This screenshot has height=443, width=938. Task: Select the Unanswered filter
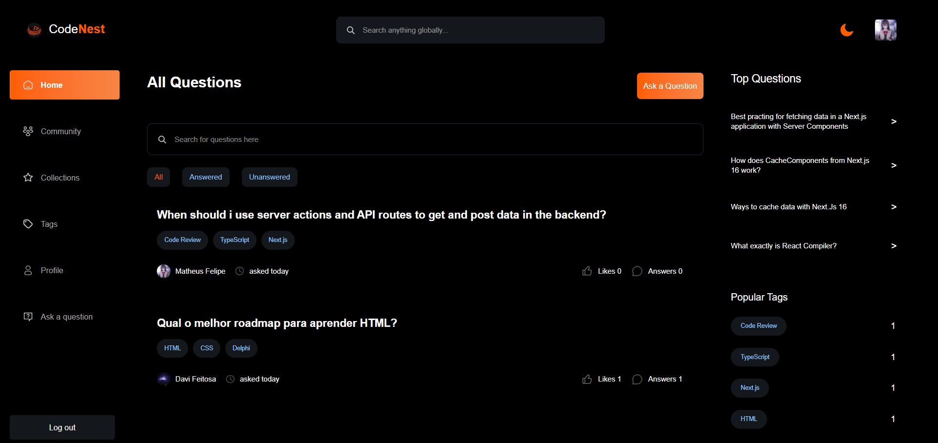(x=269, y=177)
